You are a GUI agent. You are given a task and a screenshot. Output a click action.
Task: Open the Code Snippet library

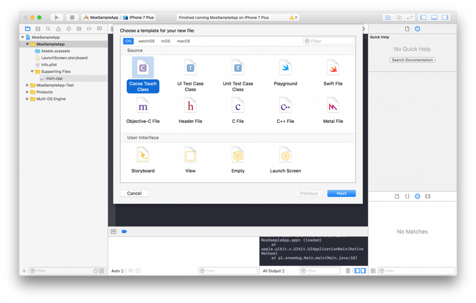pos(407,197)
